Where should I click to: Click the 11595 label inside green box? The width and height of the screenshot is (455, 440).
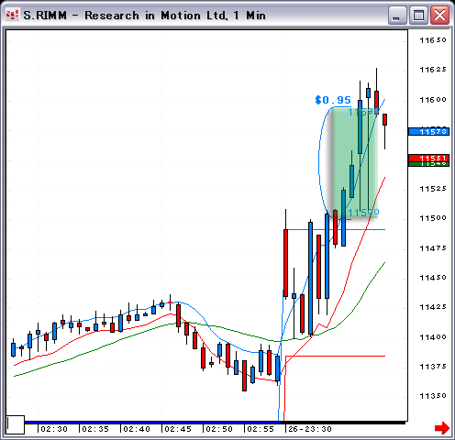point(363,112)
